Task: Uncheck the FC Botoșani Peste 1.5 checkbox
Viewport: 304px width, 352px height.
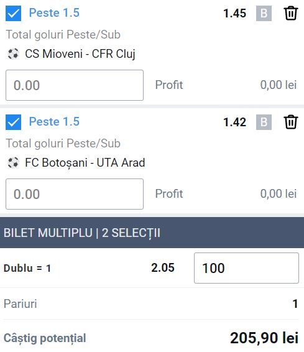Action: click(x=13, y=122)
